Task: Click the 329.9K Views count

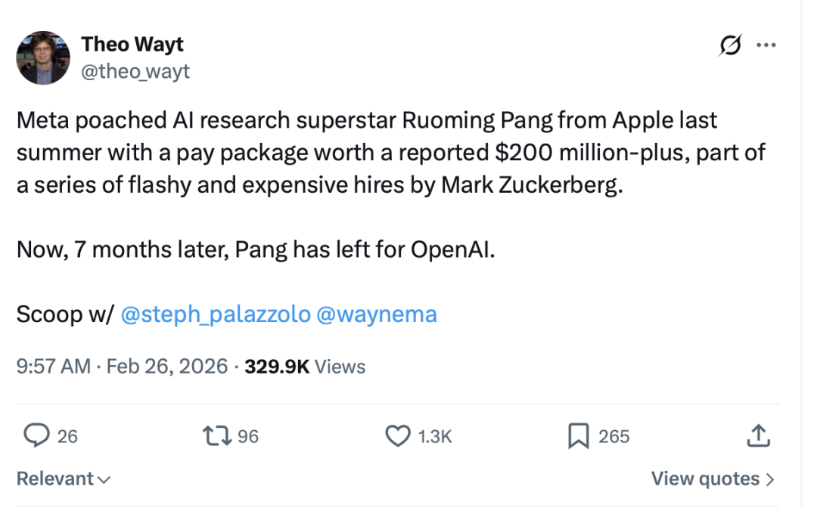Action: [x=305, y=367]
